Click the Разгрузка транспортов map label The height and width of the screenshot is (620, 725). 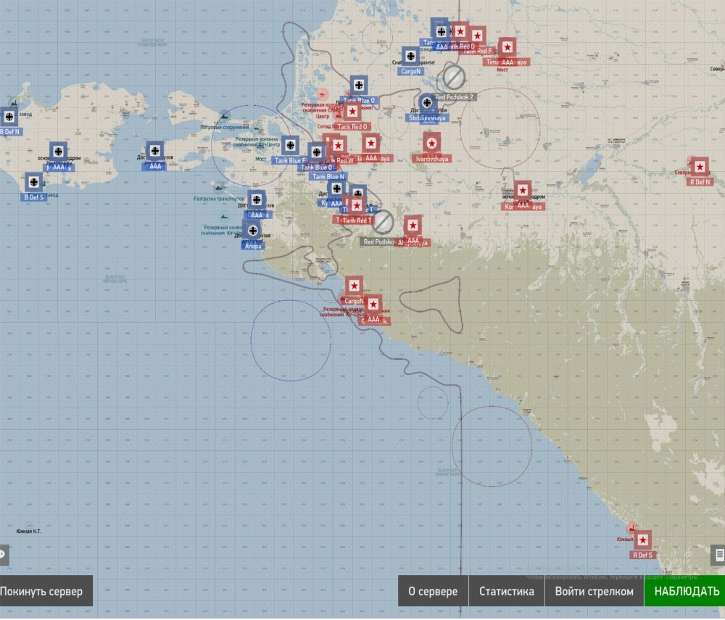coord(219,199)
